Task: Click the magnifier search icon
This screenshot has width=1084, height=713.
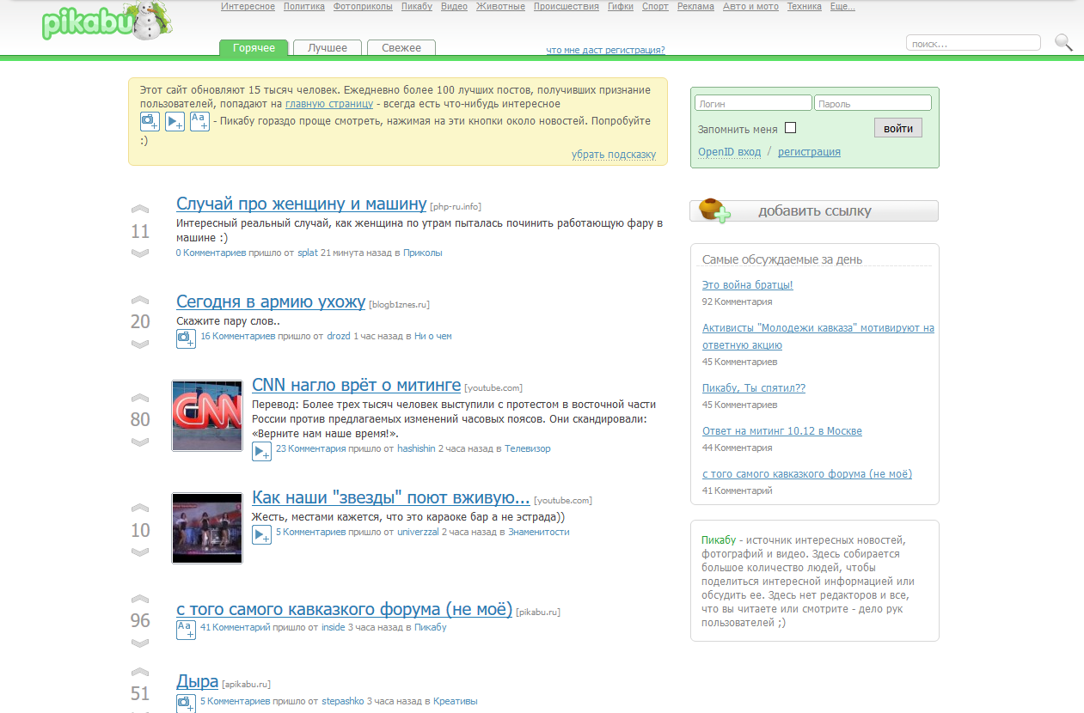Action: click(1063, 42)
